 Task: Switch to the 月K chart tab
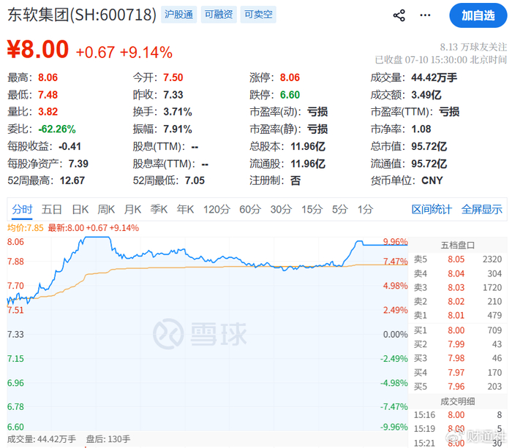(x=132, y=209)
